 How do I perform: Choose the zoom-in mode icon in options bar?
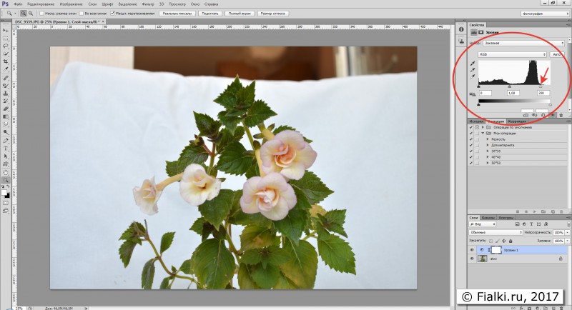coord(24,14)
